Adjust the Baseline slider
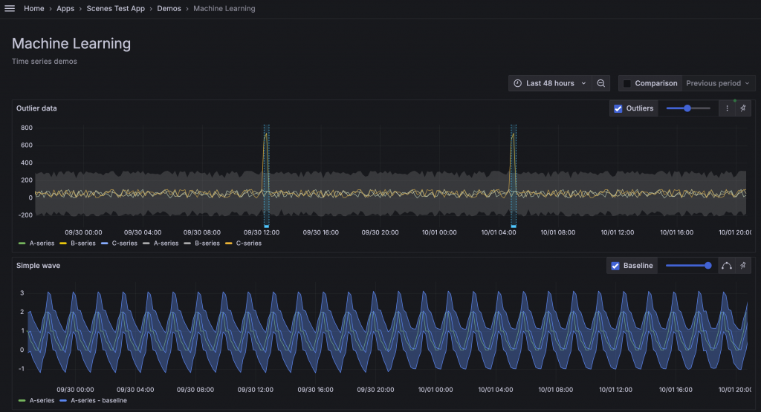Image resolution: width=761 pixels, height=412 pixels. [x=688, y=266]
